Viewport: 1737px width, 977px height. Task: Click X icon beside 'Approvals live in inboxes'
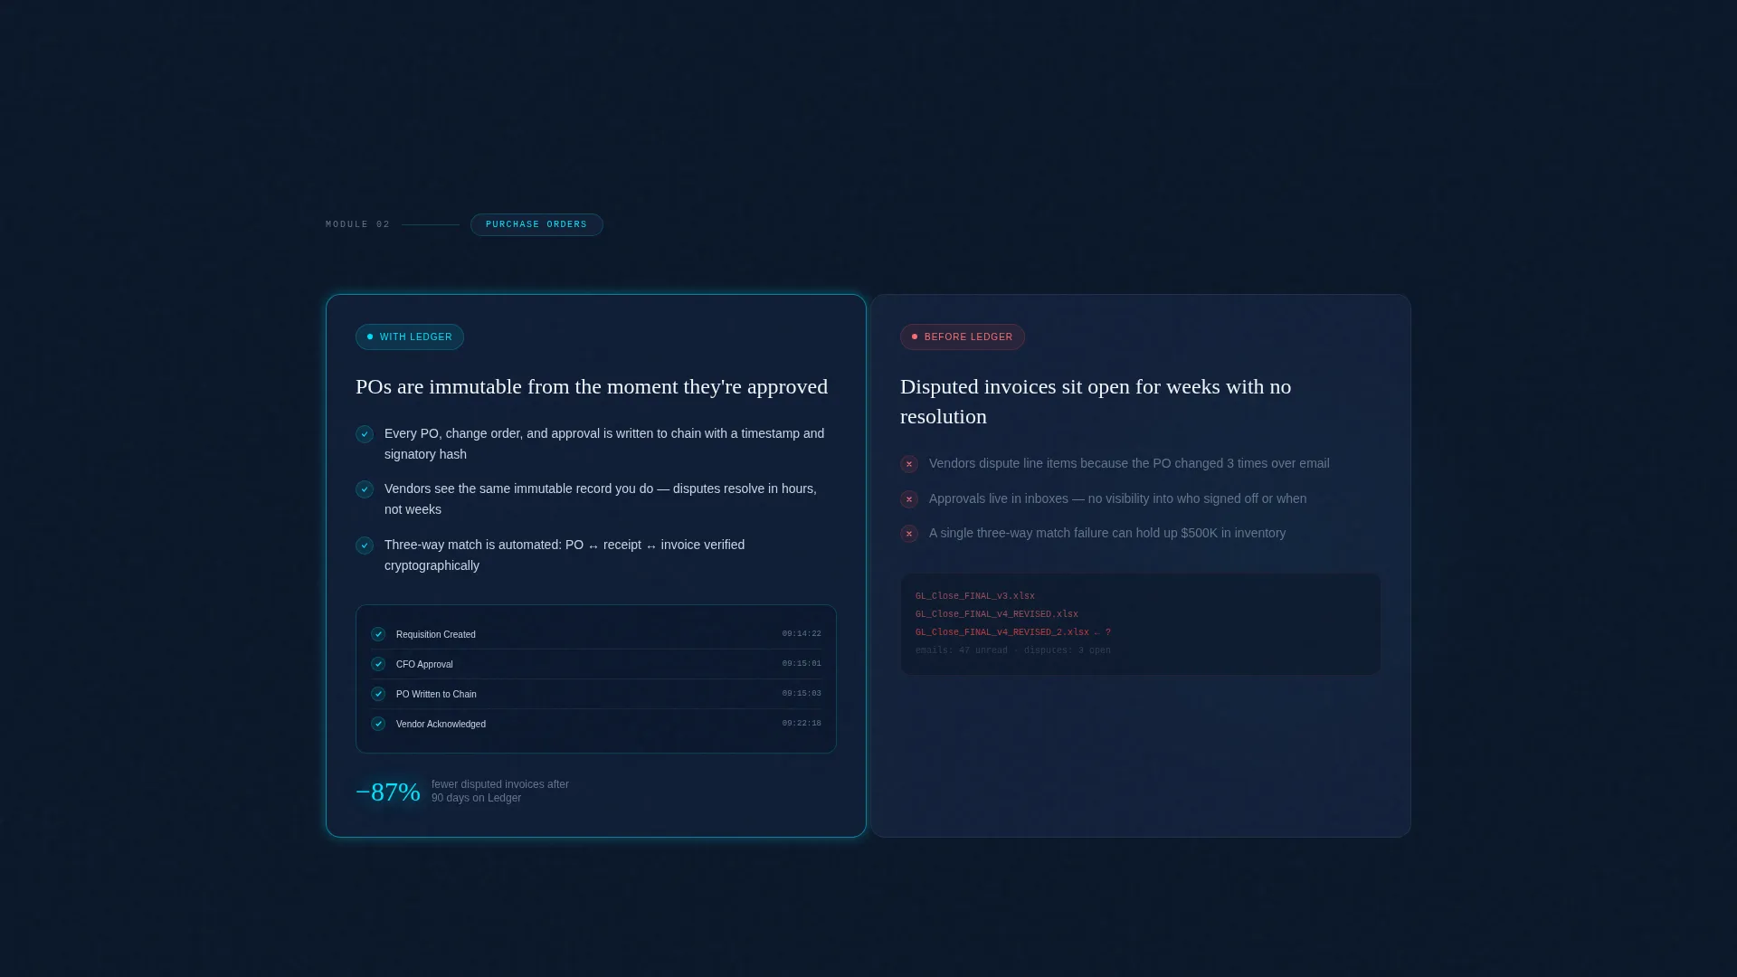pos(909,499)
